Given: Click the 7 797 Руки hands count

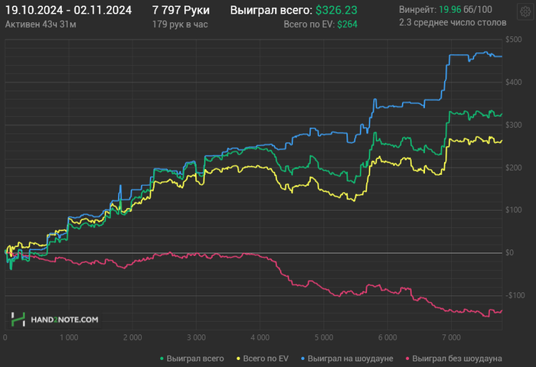Looking at the screenshot, I should (x=181, y=10).
